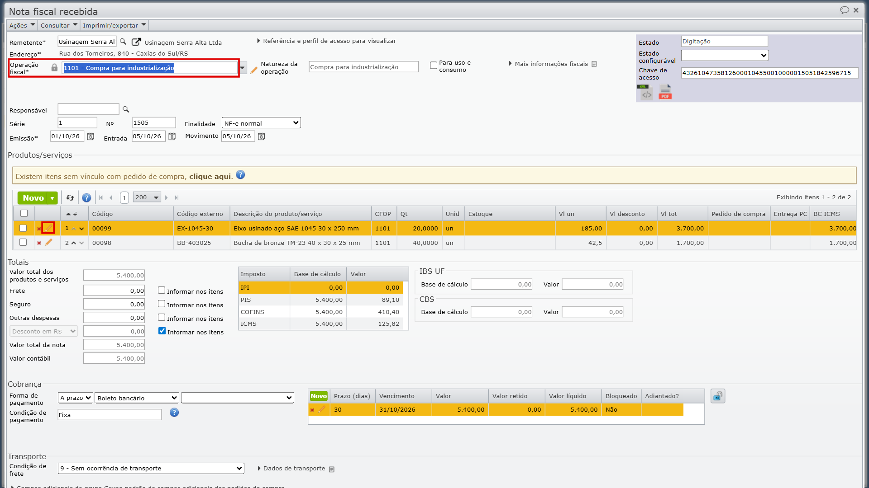The height and width of the screenshot is (488, 869).
Task: Open comments speech bubble icon
Action: pyautogui.click(x=845, y=10)
